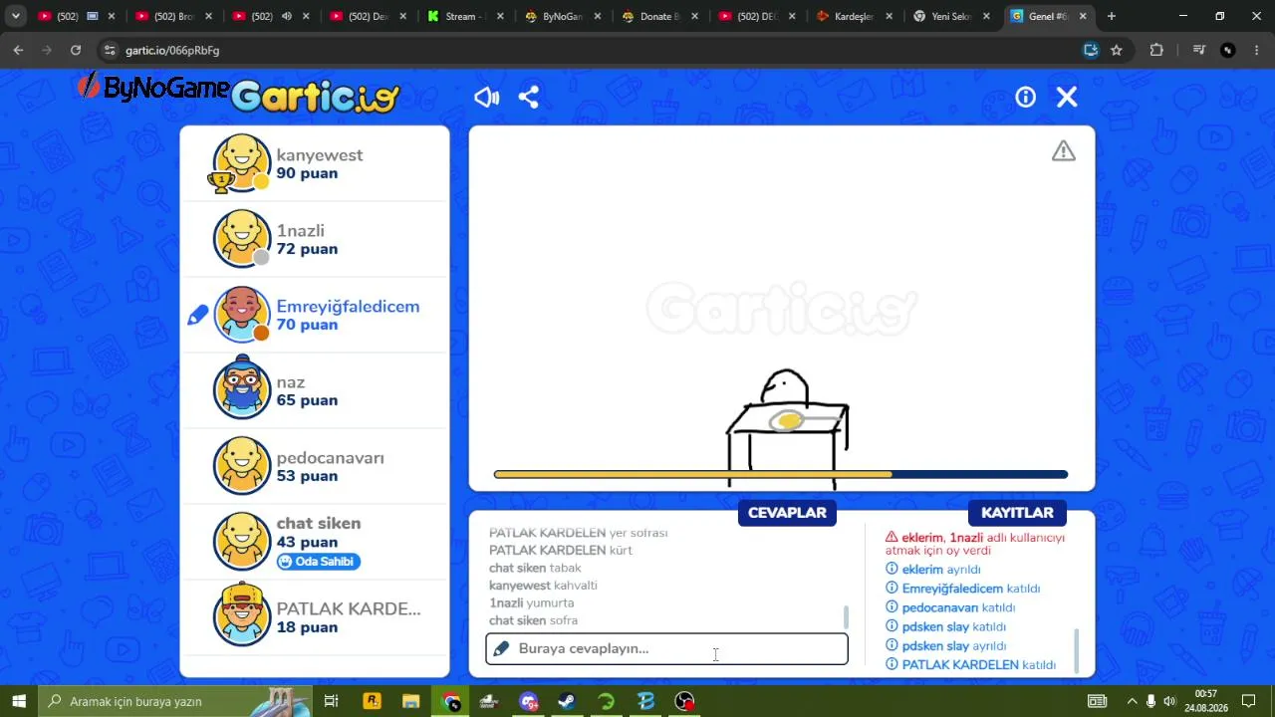Click the red vote-kick warning log message
The width and height of the screenshot is (1275, 717).
[x=975, y=544]
